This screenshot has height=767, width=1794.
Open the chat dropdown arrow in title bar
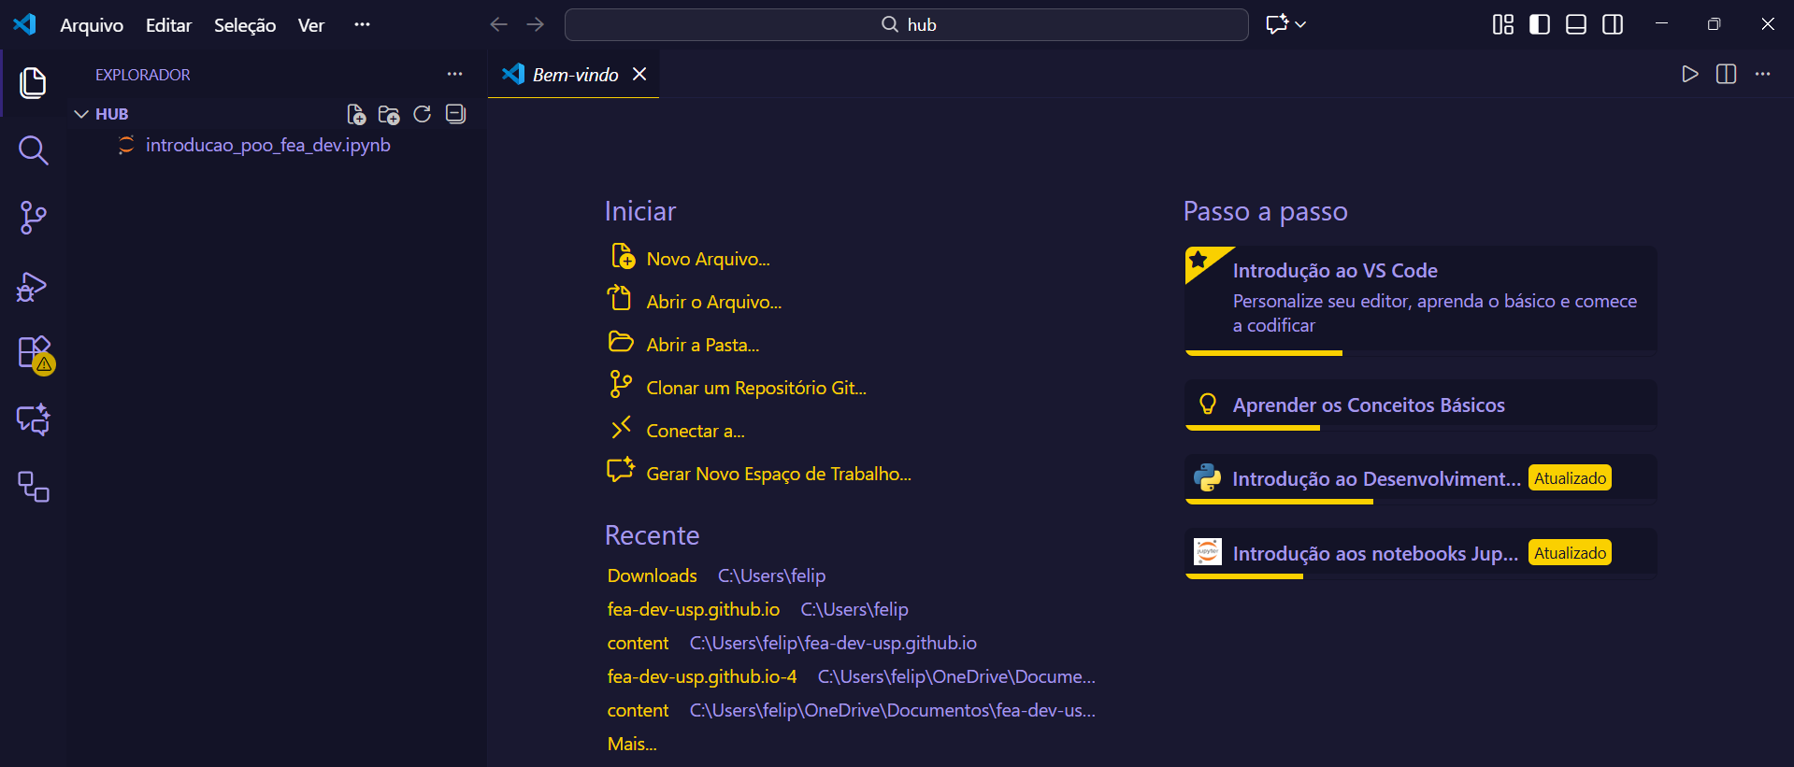pyautogui.click(x=1300, y=24)
